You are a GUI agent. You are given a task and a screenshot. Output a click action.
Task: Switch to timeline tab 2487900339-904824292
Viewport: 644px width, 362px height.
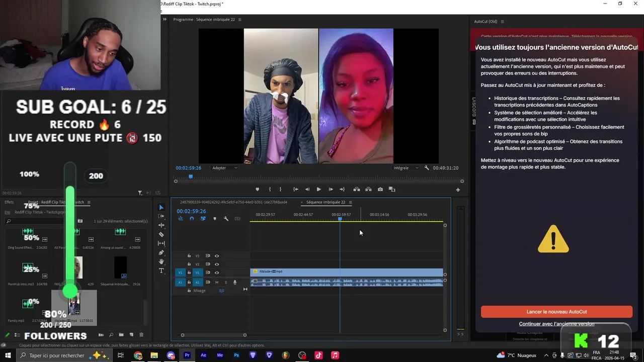[x=233, y=202]
